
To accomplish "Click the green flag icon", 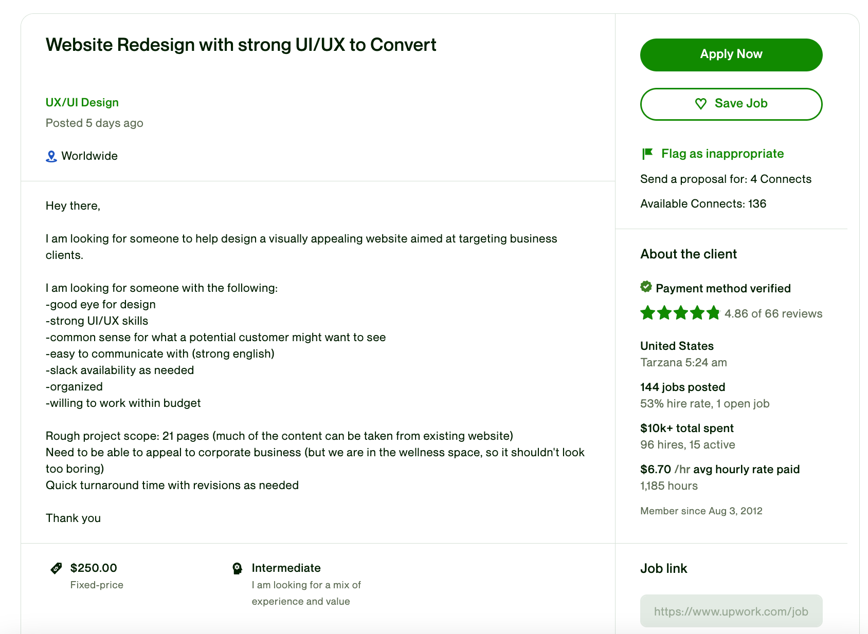I will click(x=647, y=154).
